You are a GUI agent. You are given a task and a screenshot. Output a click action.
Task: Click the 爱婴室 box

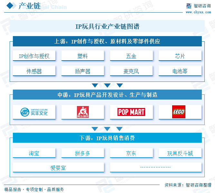point(58,168)
